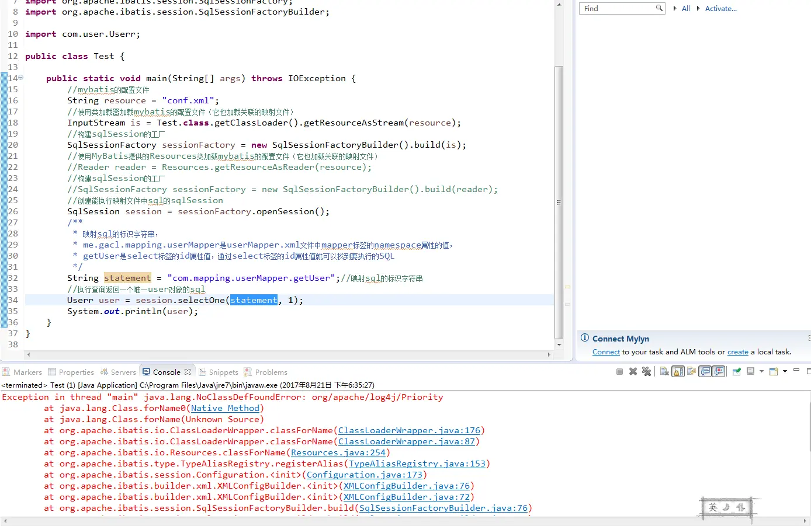Open the XMLConfigBuilder.java:72 link

407,497
